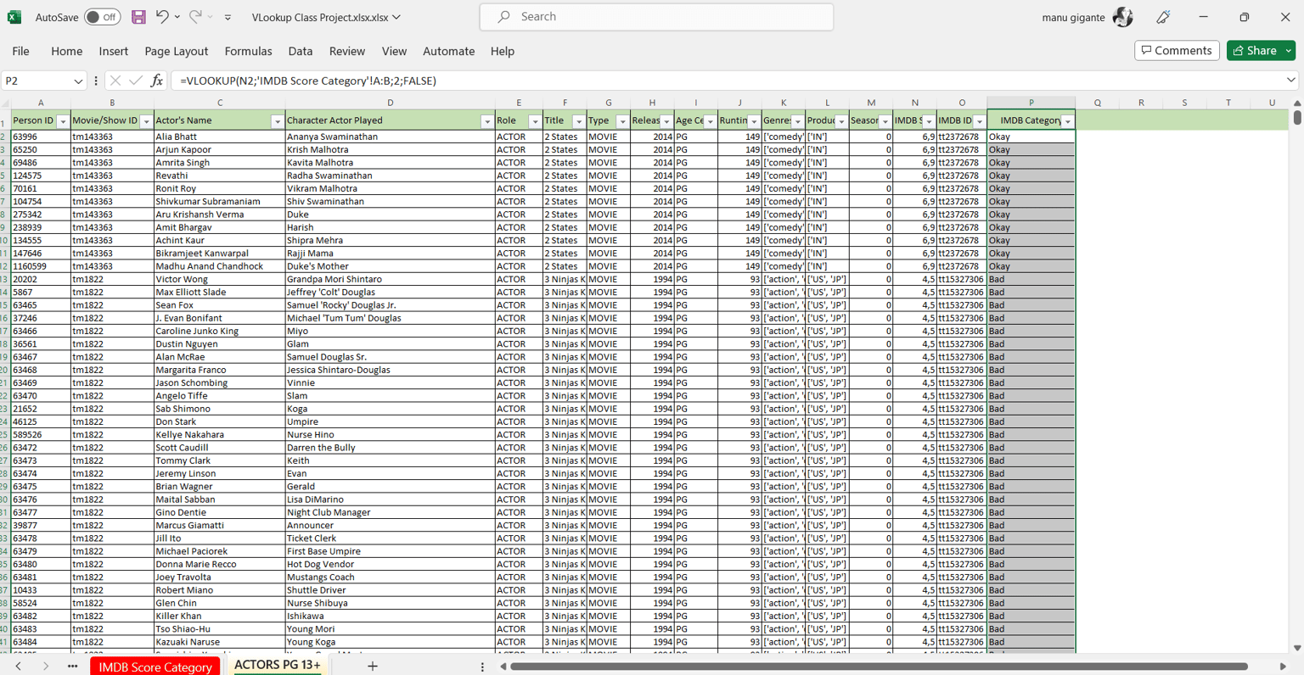Open the Redo history dropdown arrow
1304x675 pixels.
pos(211,17)
